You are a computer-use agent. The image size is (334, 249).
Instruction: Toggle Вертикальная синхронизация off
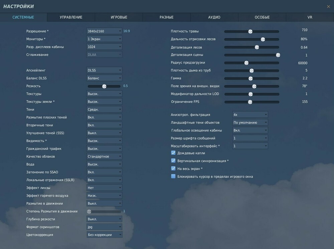tap(173, 161)
